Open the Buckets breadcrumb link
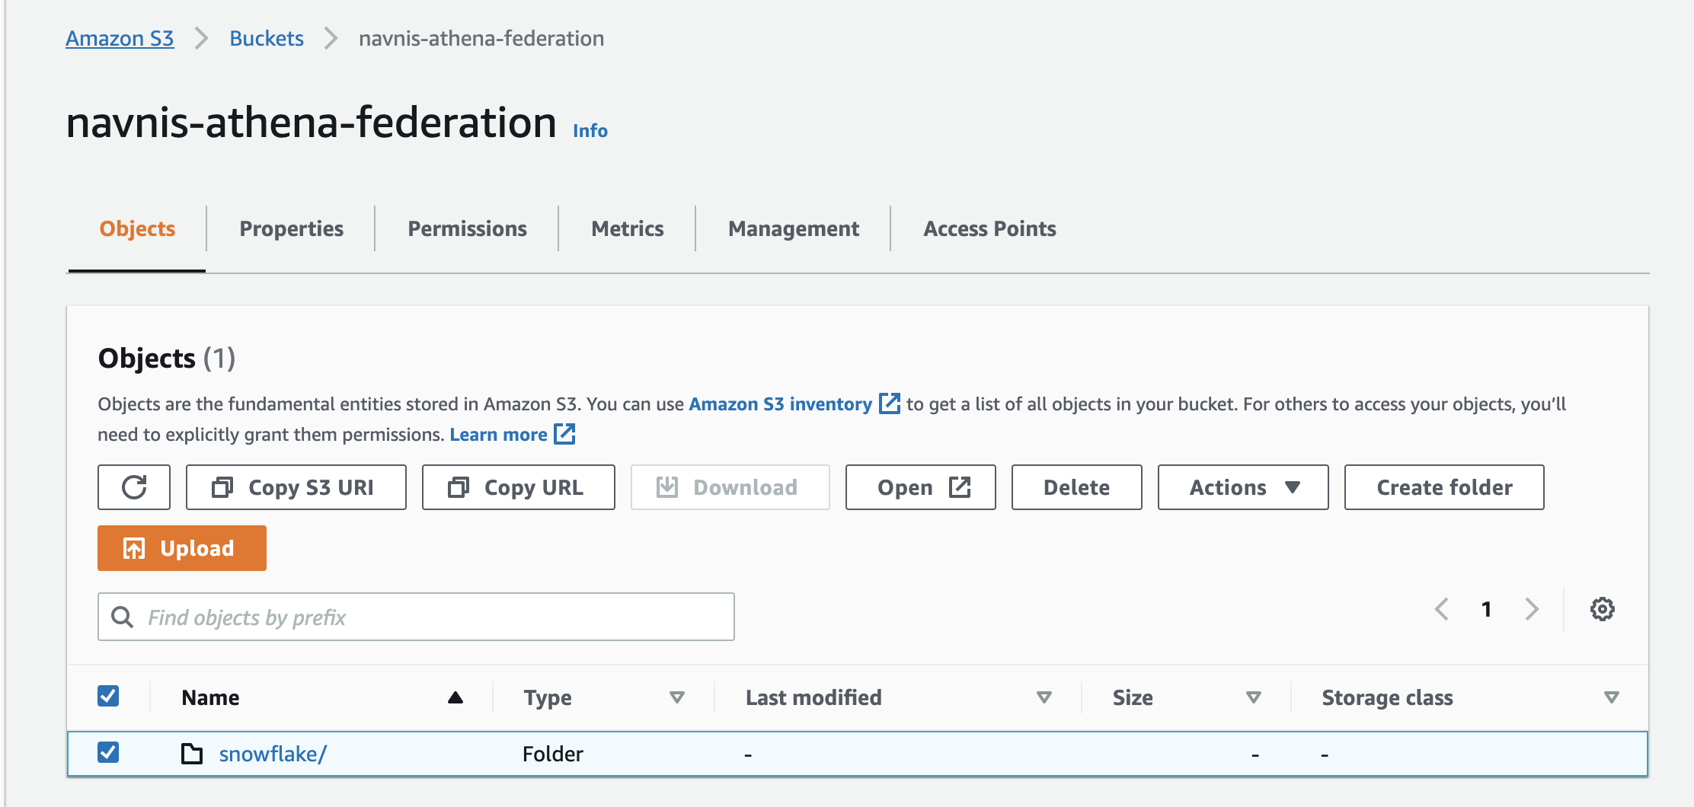The image size is (1694, 807). [x=267, y=38]
